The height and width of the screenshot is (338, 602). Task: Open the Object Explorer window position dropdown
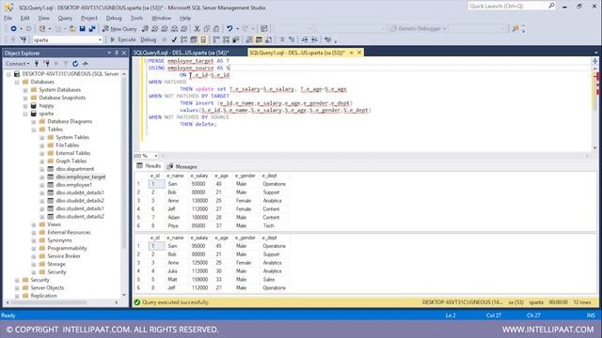click(x=109, y=53)
